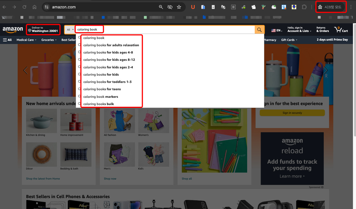Screen dimensions: 356x209
Task: Select 'coloring books for adults relaxation' suggestion
Action: [170, 45]
